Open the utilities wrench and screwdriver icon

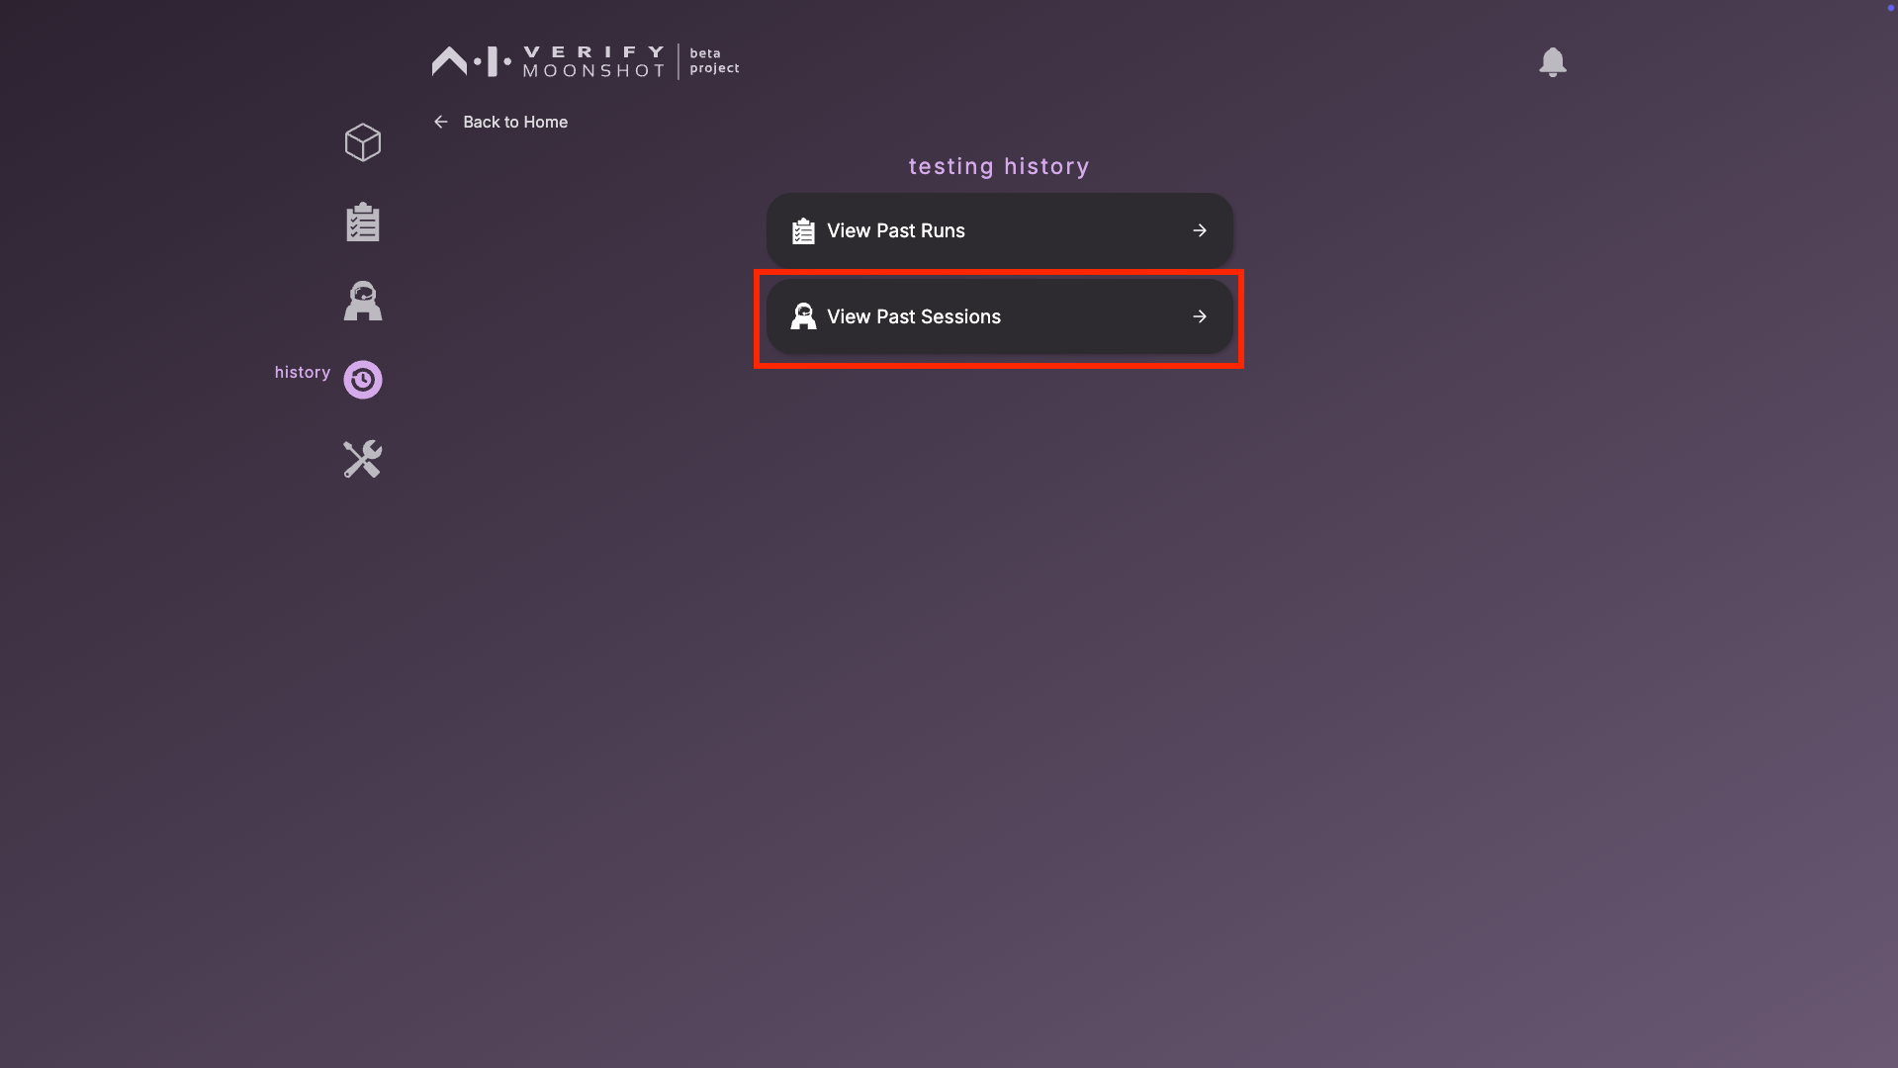point(363,459)
